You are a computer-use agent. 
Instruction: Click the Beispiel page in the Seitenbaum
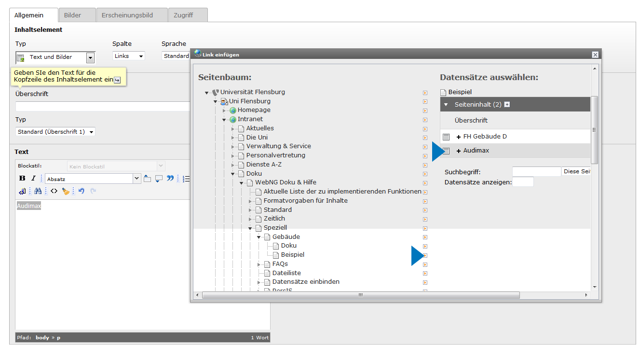tap(292, 255)
